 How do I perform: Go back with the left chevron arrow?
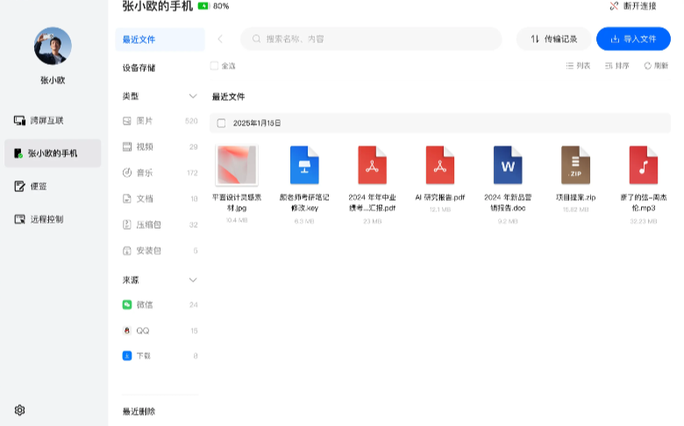pos(220,39)
